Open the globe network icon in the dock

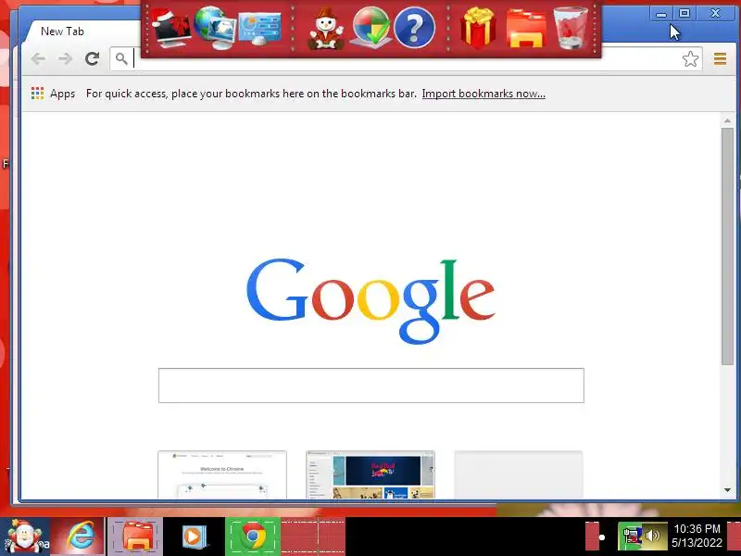click(x=215, y=28)
